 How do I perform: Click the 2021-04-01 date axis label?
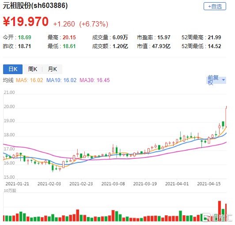coord(177,184)
